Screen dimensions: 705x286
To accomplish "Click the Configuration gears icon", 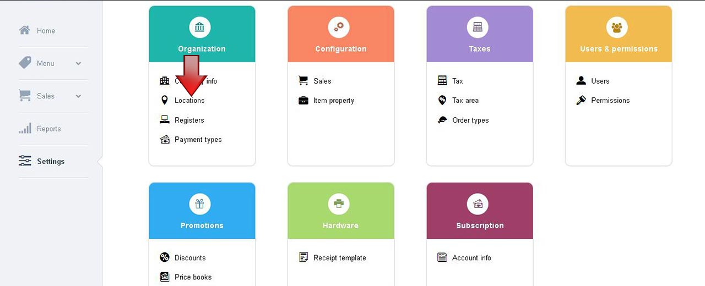I will click(339, 26).
